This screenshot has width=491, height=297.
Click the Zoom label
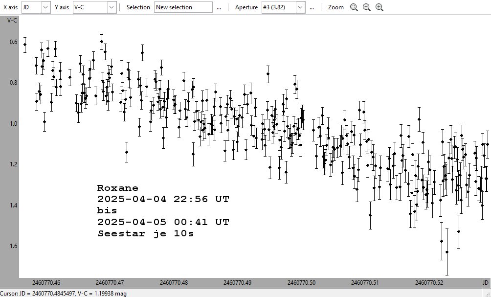(335, 7)
